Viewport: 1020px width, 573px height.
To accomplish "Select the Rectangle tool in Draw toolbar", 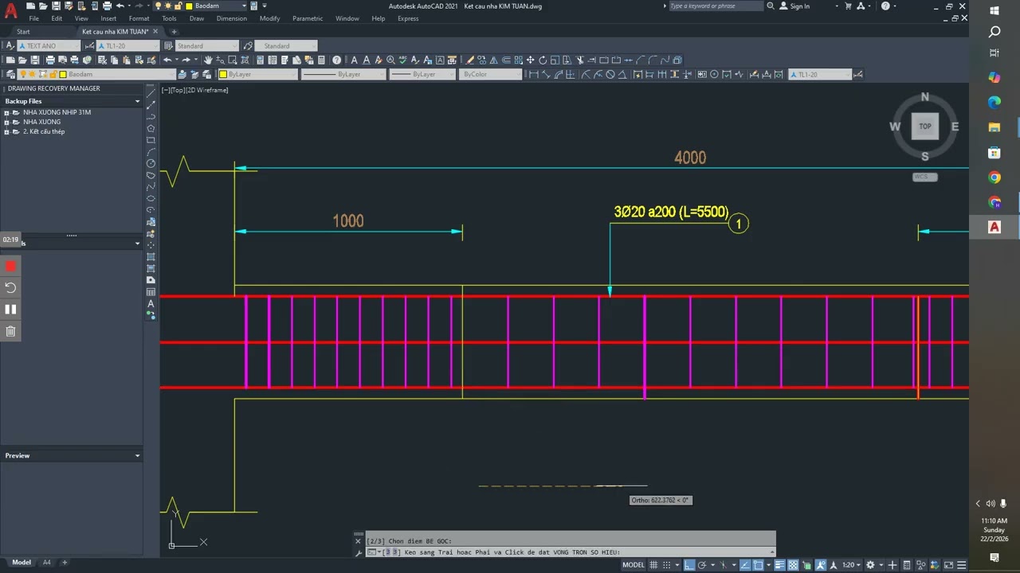I will coord(151,140).
